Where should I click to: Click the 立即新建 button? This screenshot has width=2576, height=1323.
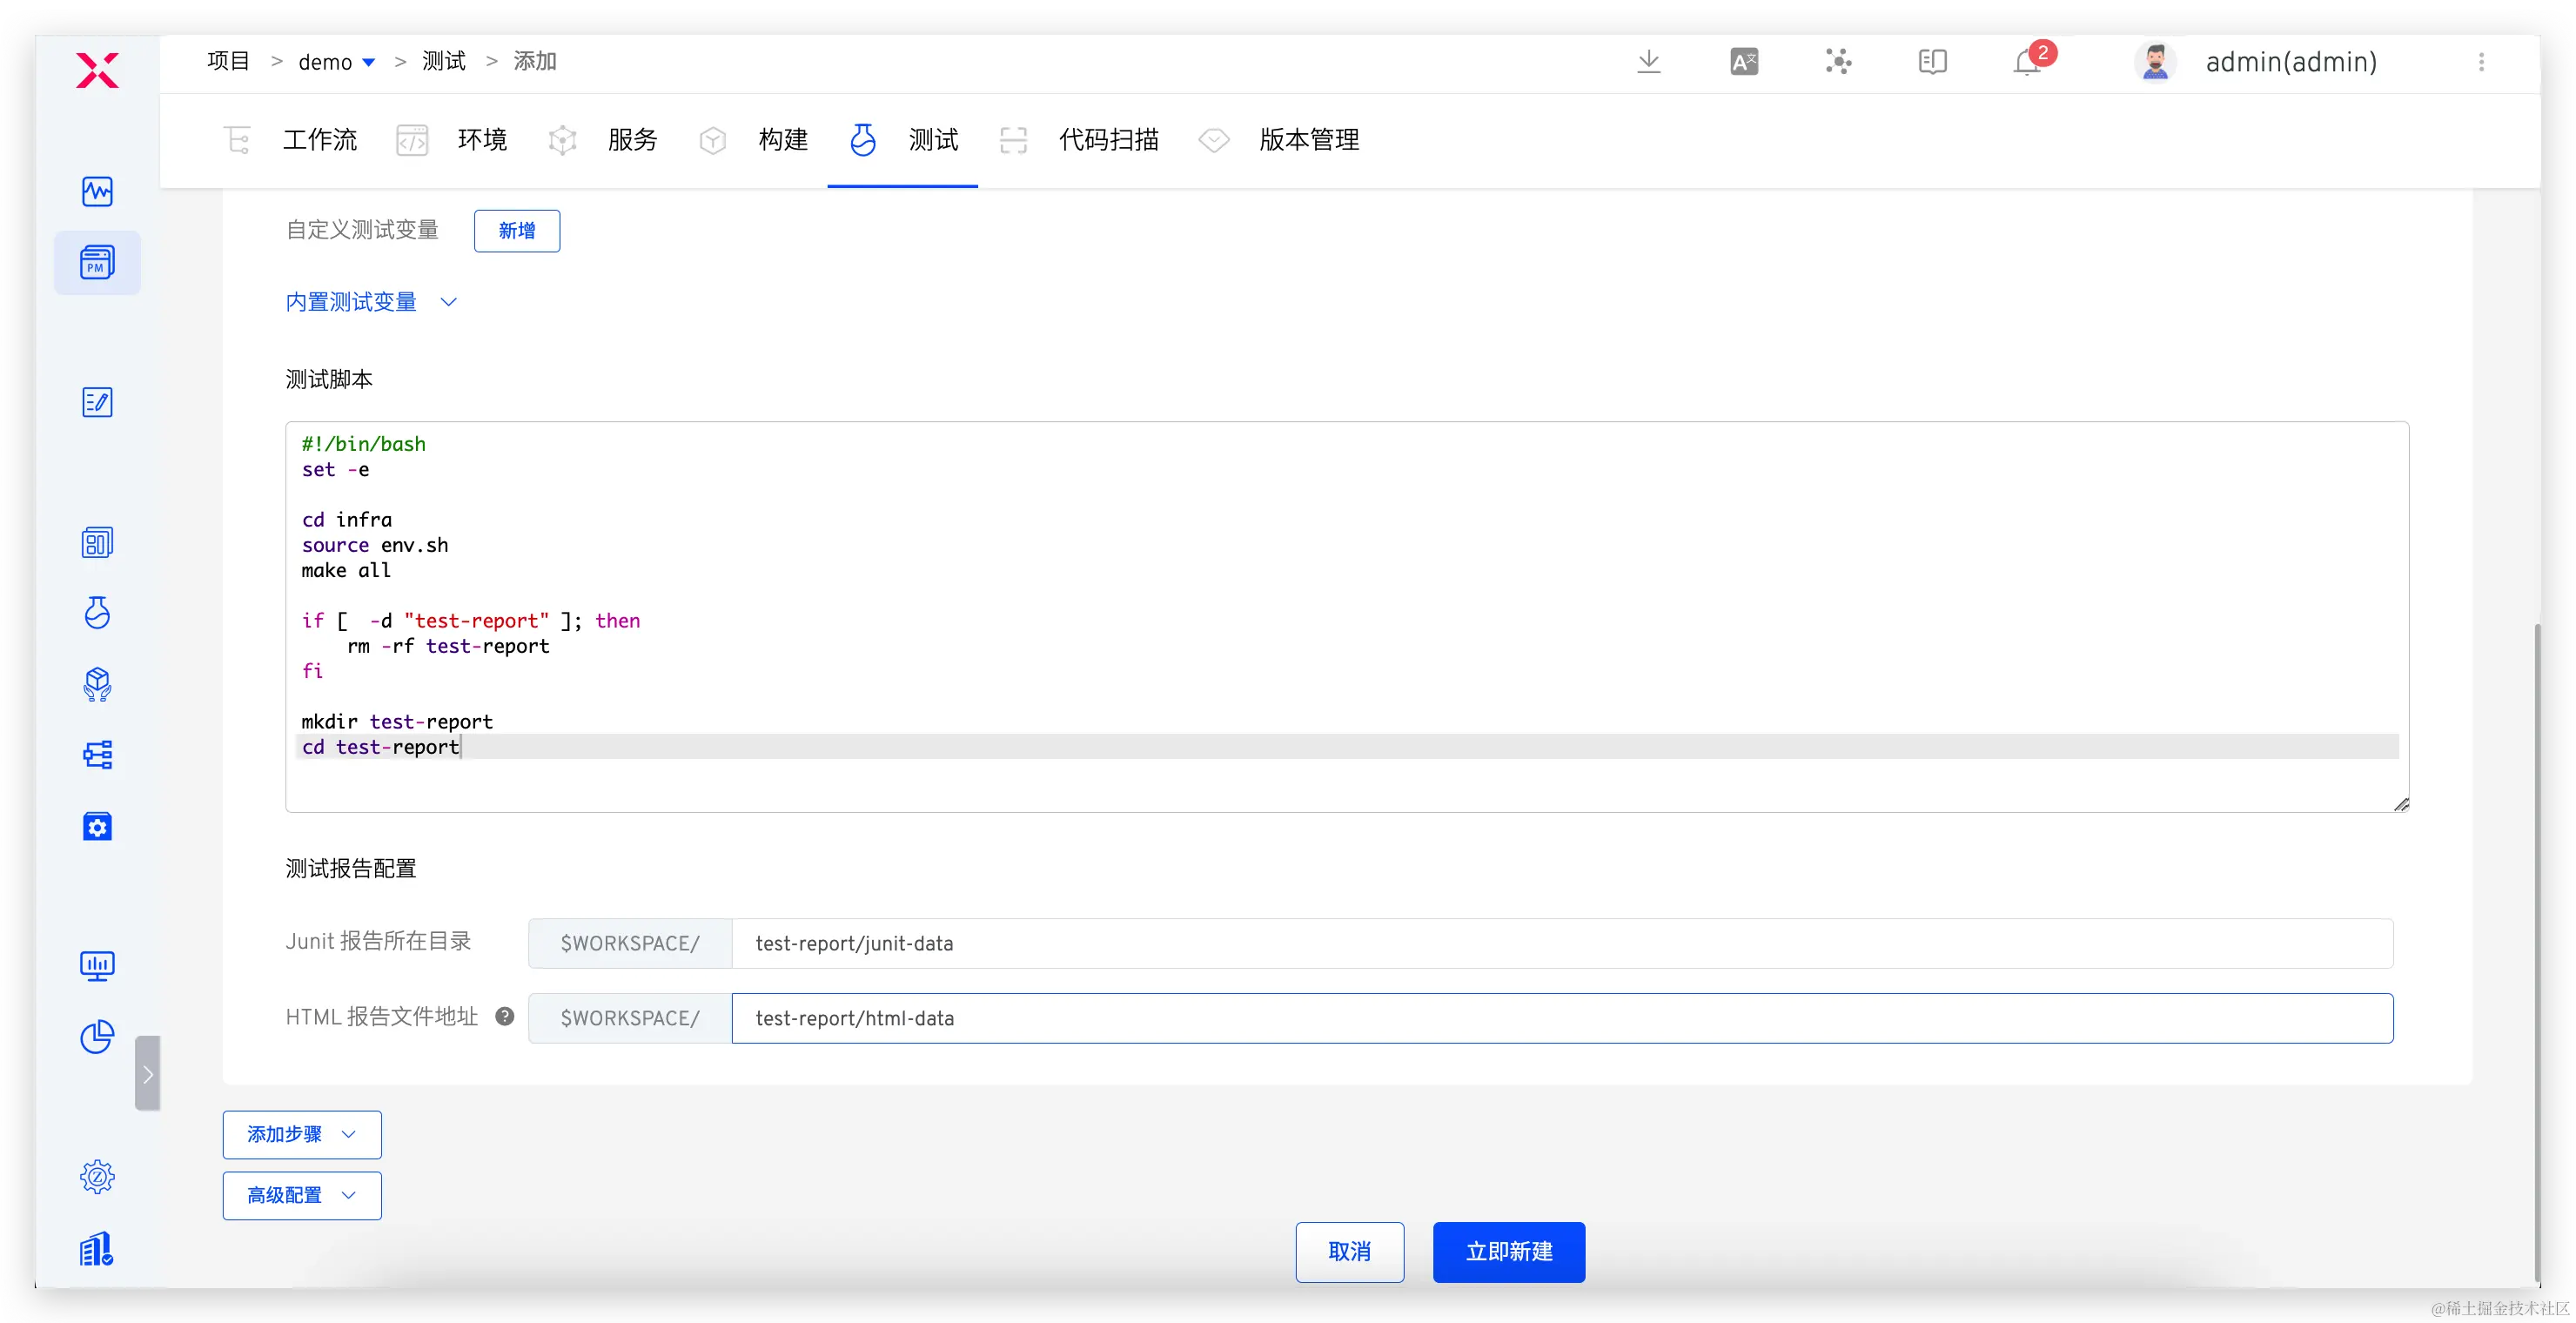(x=1508, y=1251)
